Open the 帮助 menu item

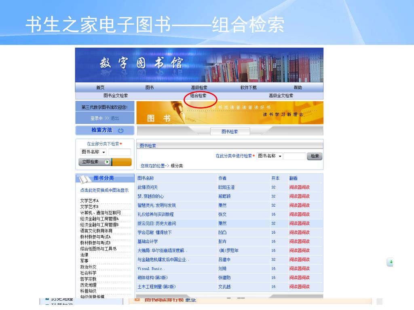coord(298,88)
